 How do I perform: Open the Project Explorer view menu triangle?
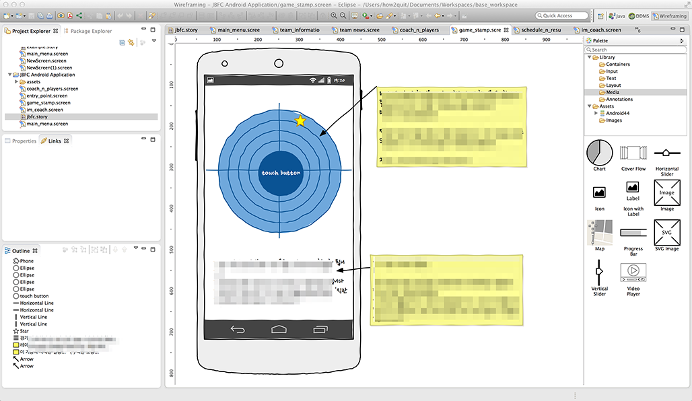pyautogui.click(x=153, y=40)
